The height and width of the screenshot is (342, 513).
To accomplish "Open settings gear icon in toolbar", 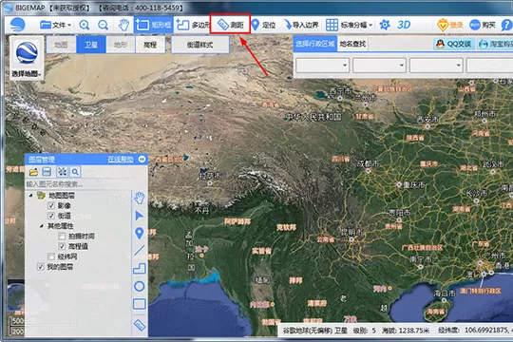I will [x=385, y=25].
